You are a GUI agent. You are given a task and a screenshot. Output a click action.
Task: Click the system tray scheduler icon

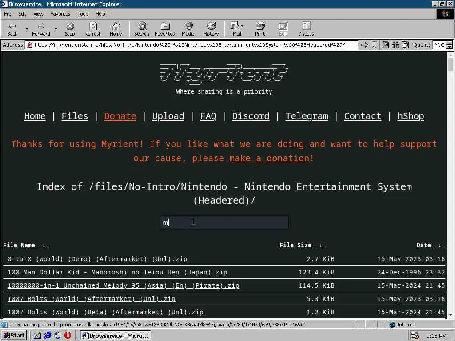415,336
